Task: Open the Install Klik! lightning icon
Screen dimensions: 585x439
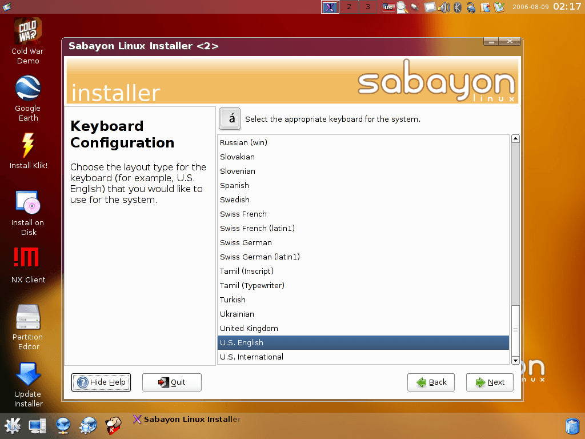Action: point(28,151)
